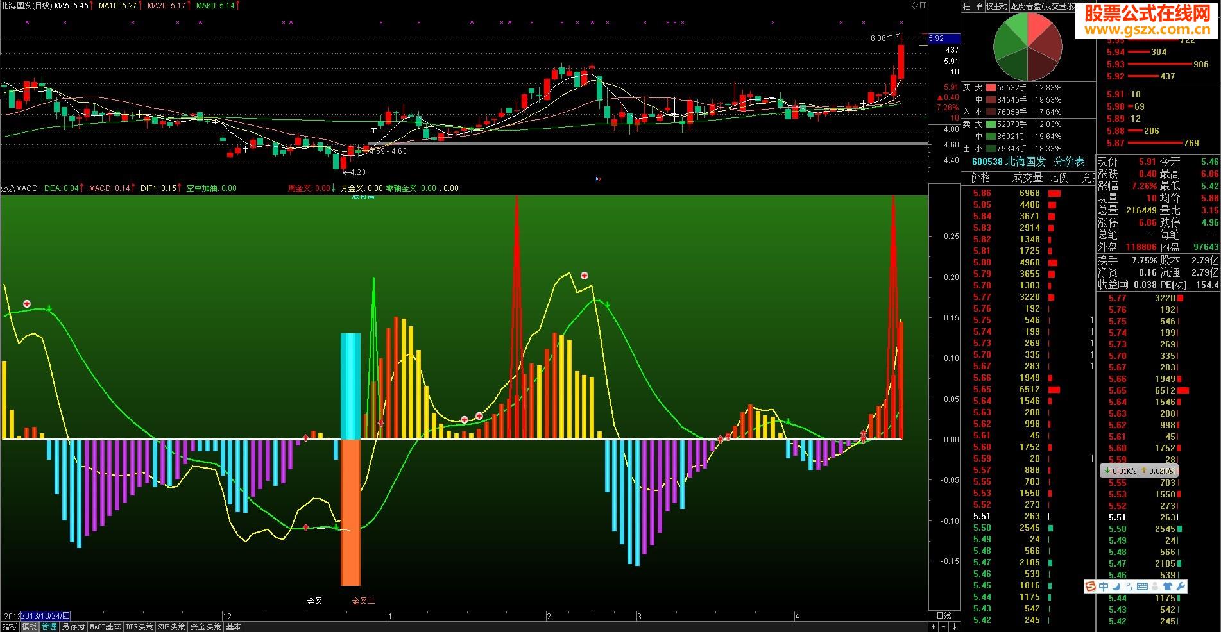1221x632 pixels.
Task: Click the diamond icon at chart top-right
Action: [914, 5]
